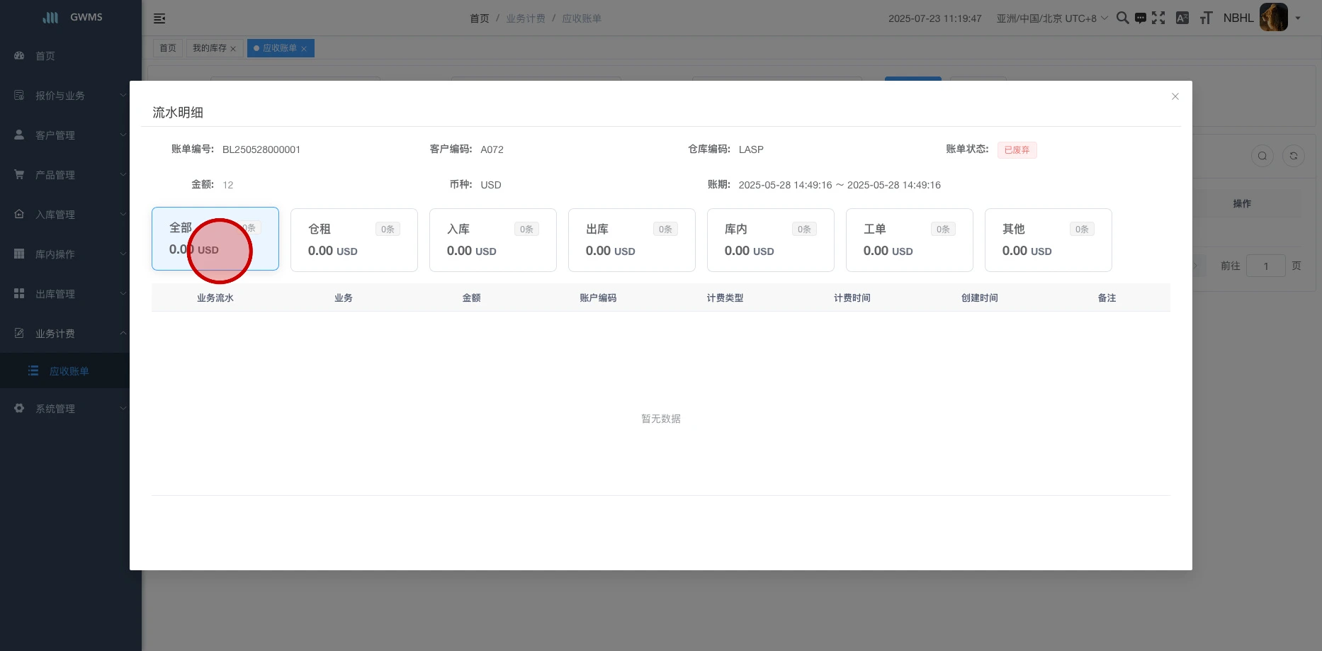1322x651 pixels.
Task: Click the round refresh icon at right
Action: 1293,156
